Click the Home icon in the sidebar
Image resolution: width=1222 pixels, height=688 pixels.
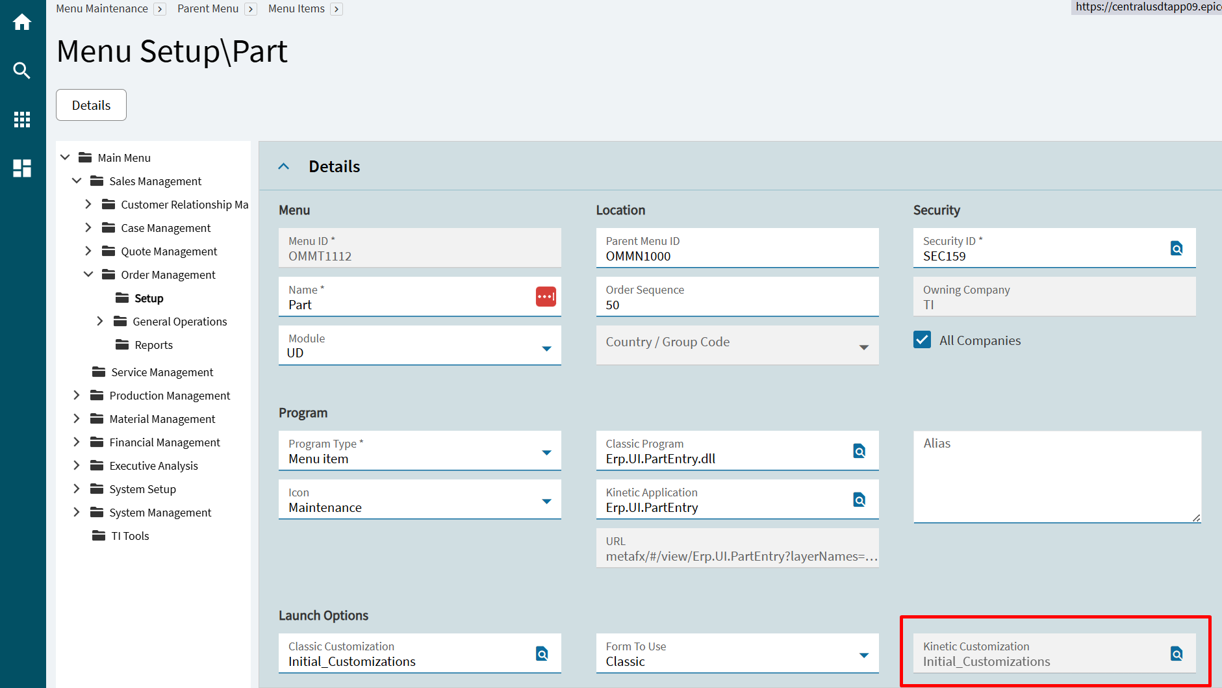tap(22, 23)
